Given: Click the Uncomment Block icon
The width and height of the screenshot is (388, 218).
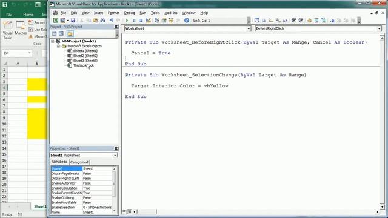Looking at the screenshot, I should pos(323,20).
